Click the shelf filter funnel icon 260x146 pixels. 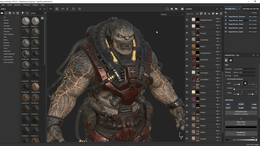[22, 13]
